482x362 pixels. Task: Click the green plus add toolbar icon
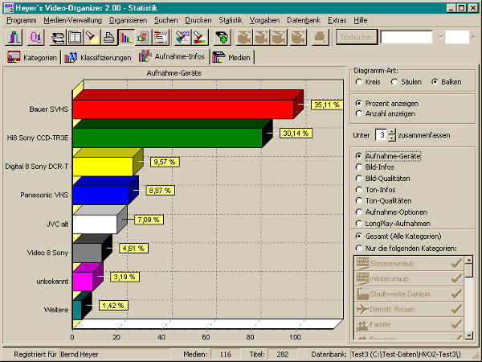222,37
